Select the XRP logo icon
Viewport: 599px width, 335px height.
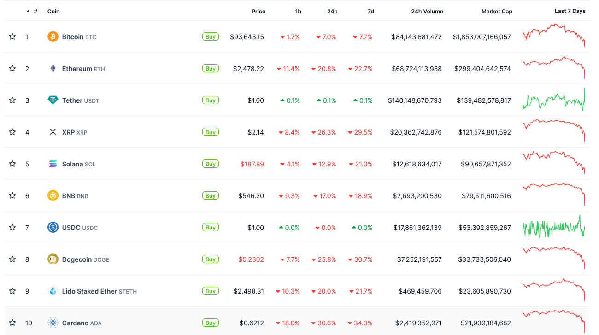(53, 132)
